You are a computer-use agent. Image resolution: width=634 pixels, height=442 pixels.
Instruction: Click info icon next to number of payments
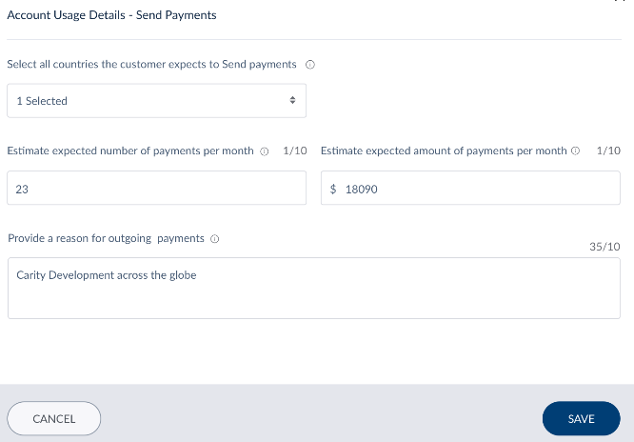(264, 151)
